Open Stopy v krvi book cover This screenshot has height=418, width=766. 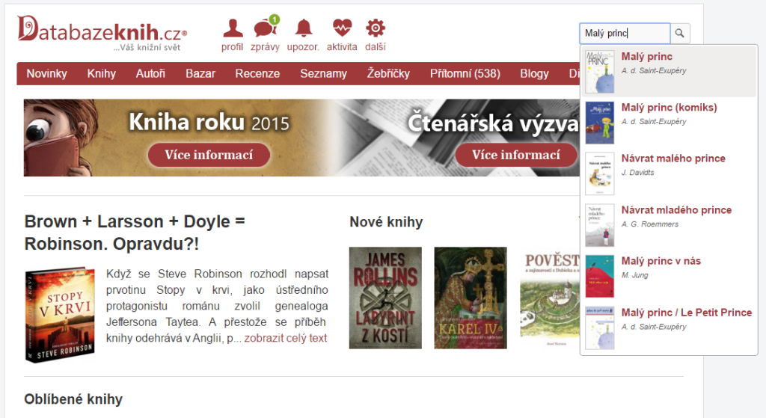pyautogui.click(x=60, y=315)
